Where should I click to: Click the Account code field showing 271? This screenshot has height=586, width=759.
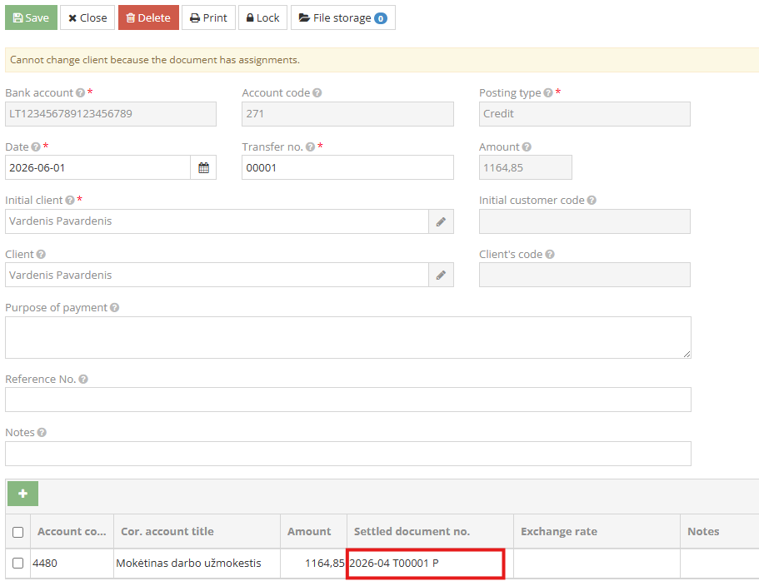tap(347, 114)
